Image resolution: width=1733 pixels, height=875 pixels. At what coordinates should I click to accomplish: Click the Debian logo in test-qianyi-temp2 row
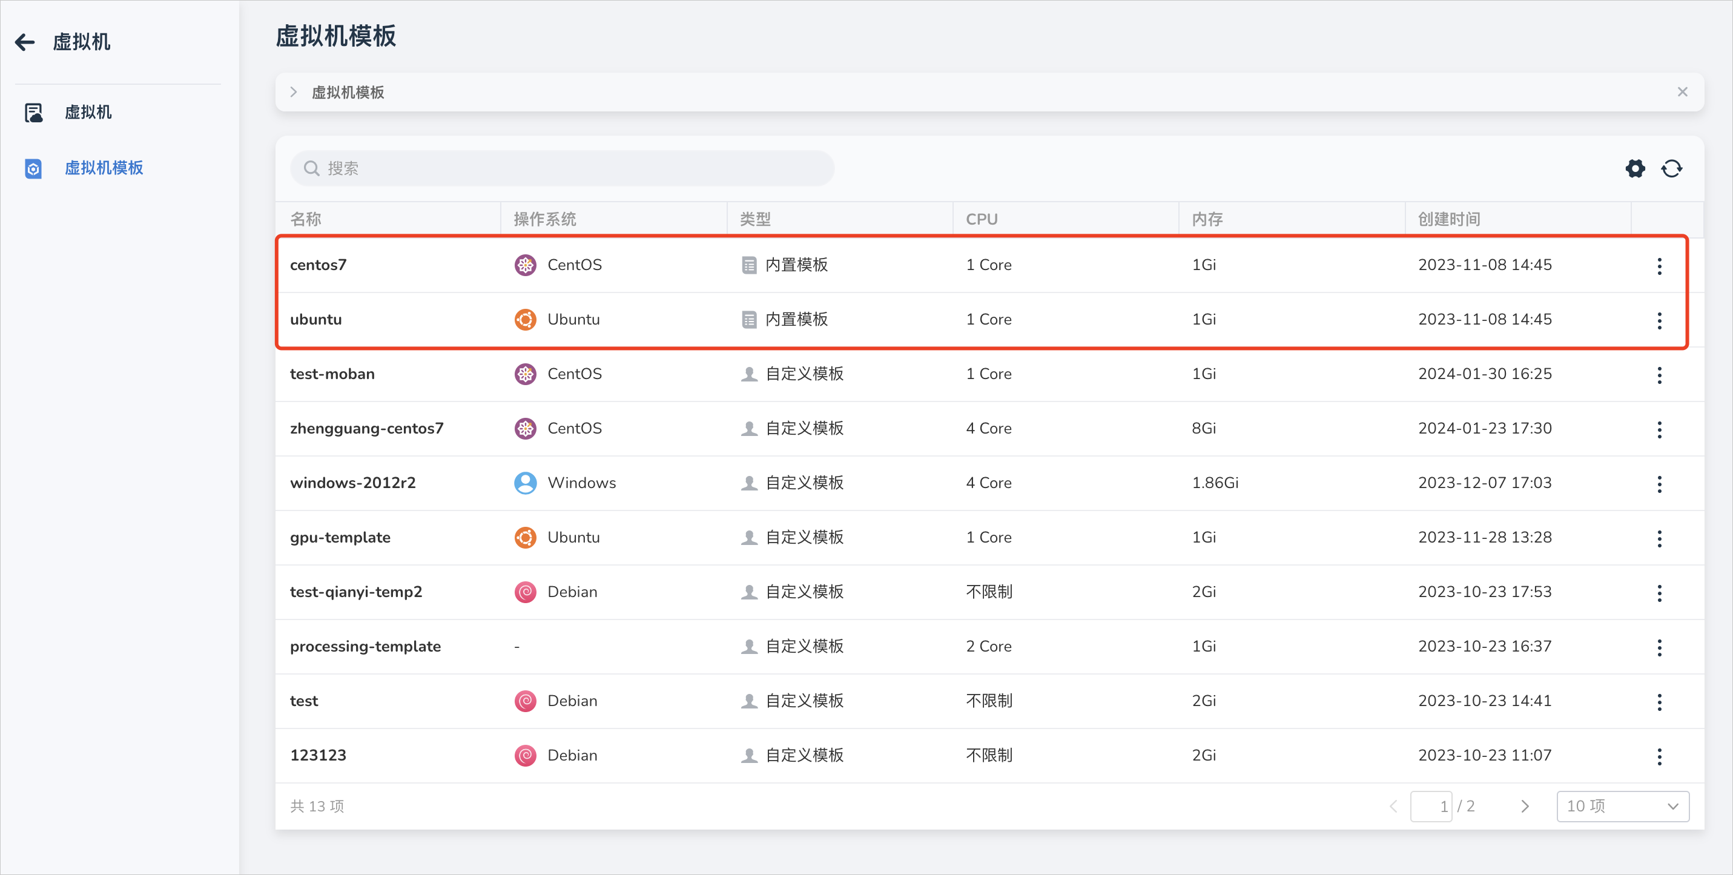(x=526, y=592)
